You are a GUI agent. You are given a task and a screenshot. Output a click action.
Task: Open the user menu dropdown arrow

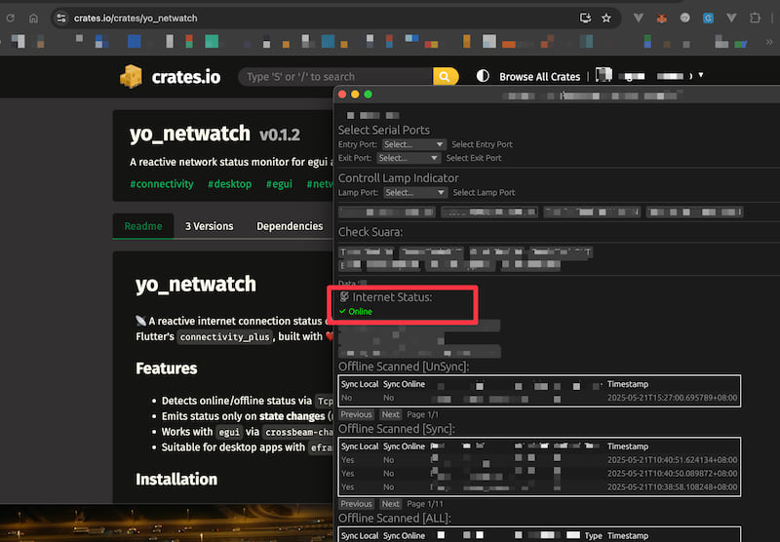coord(701,75)
